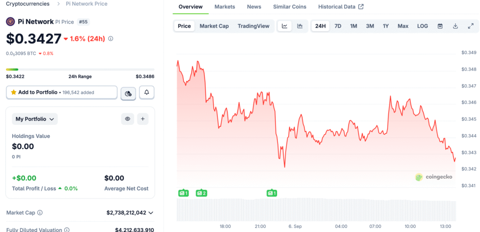This screenshot has height=232, width=480.
Task: Click the fullscreen expand chart icon
Action: (471, 26)
